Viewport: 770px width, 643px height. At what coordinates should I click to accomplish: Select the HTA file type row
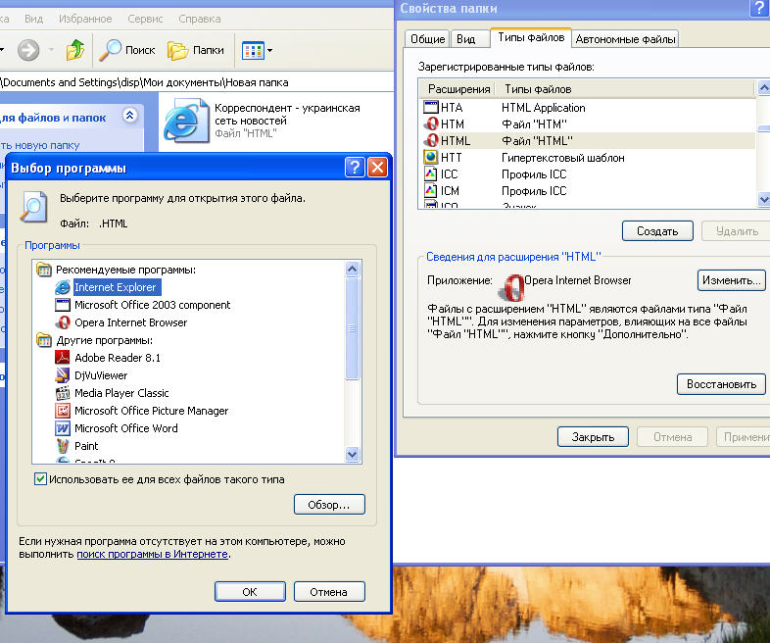click(x=587, y=108)
